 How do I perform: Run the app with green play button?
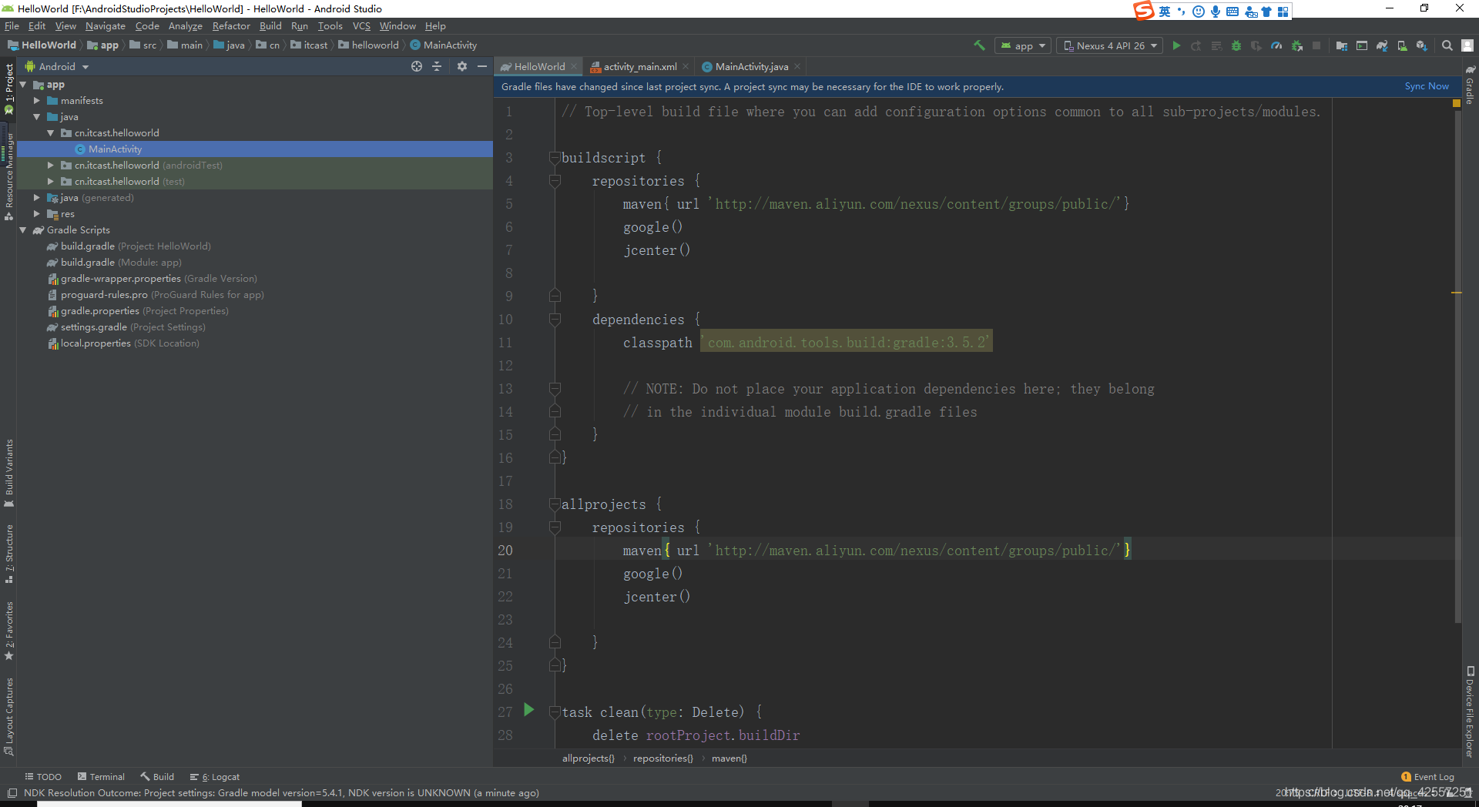coord(1176,45)
